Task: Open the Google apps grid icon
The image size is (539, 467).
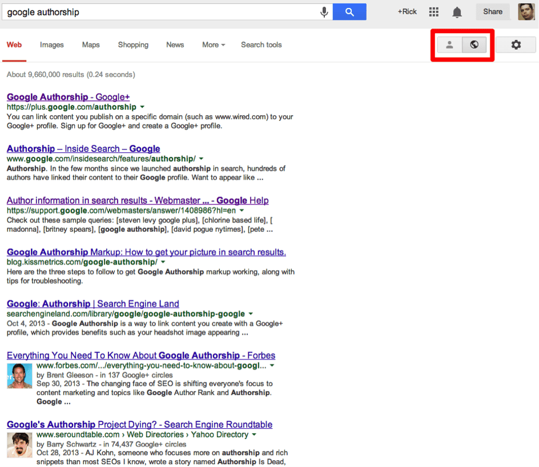Action: [434, 12]
